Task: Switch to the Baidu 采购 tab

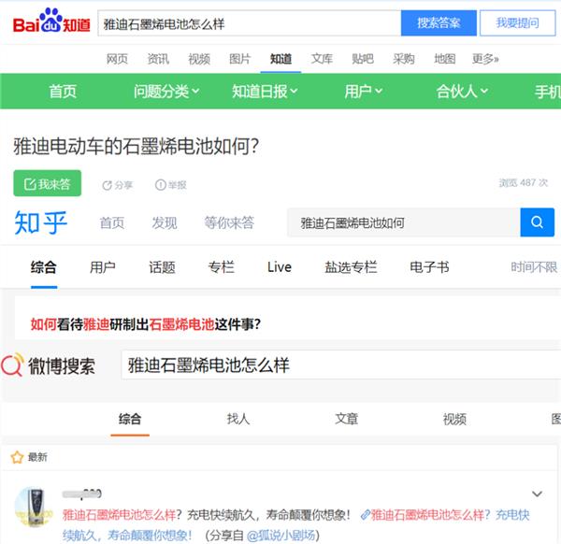Action: (404, 59)
